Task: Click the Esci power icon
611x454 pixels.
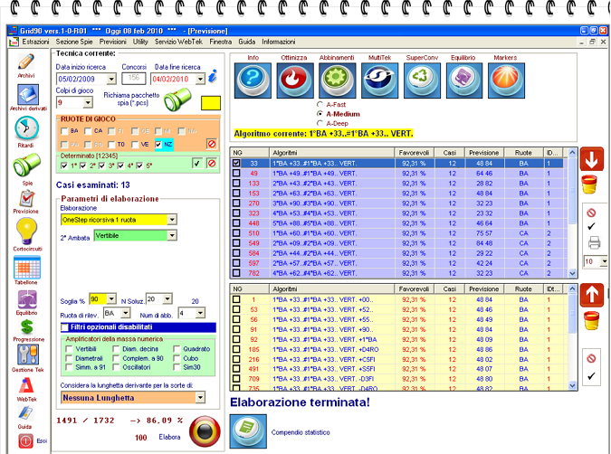Action: pyautogui.click(x=25, y=440)
